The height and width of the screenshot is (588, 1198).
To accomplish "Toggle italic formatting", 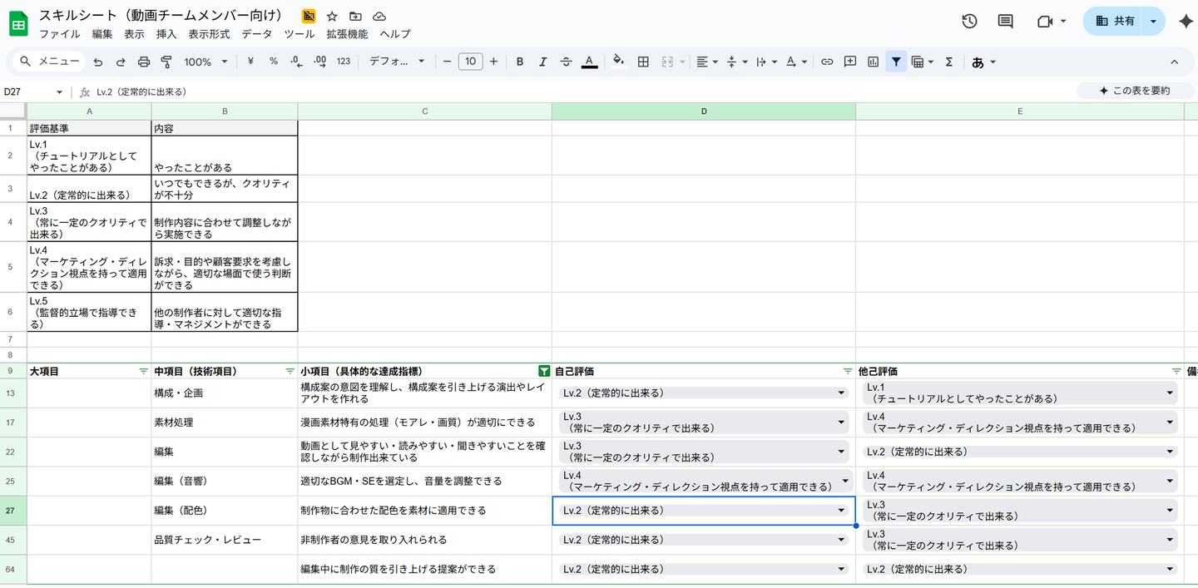I will [x=542, y=62].
